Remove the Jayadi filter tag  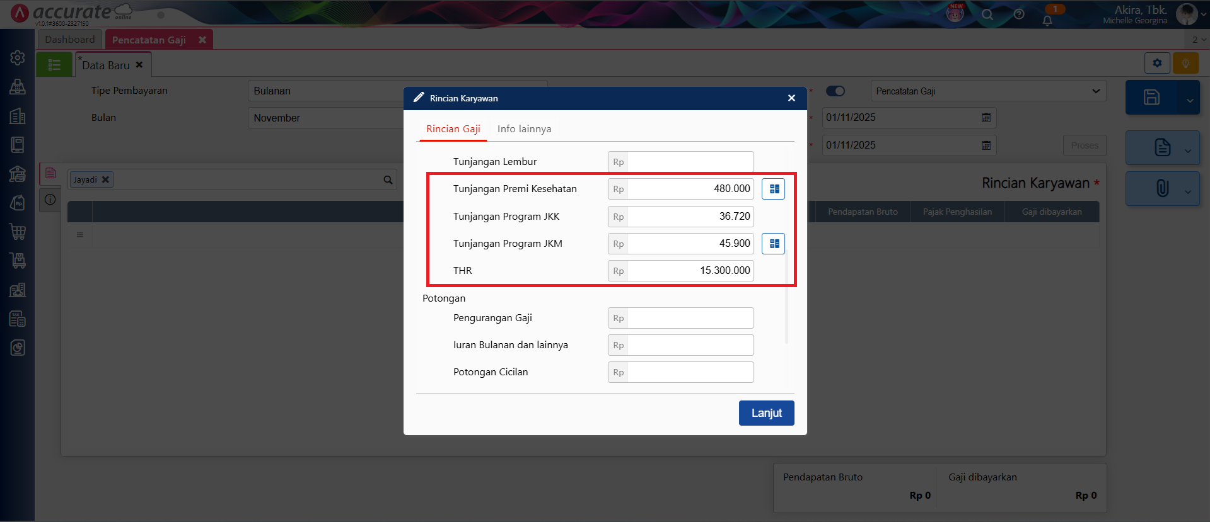pos(106,180)
